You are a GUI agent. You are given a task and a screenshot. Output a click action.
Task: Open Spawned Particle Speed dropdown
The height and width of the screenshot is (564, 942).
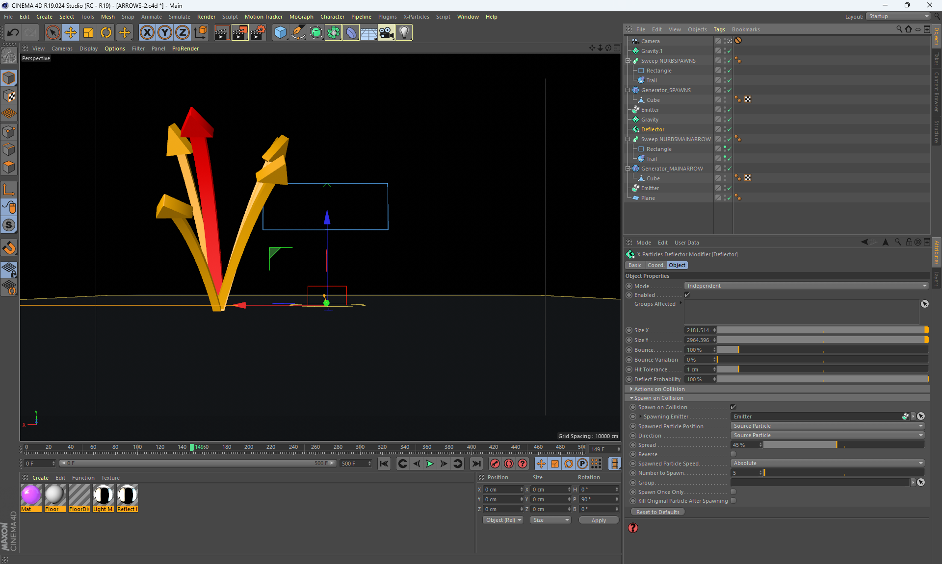click(x=828, y=464)
